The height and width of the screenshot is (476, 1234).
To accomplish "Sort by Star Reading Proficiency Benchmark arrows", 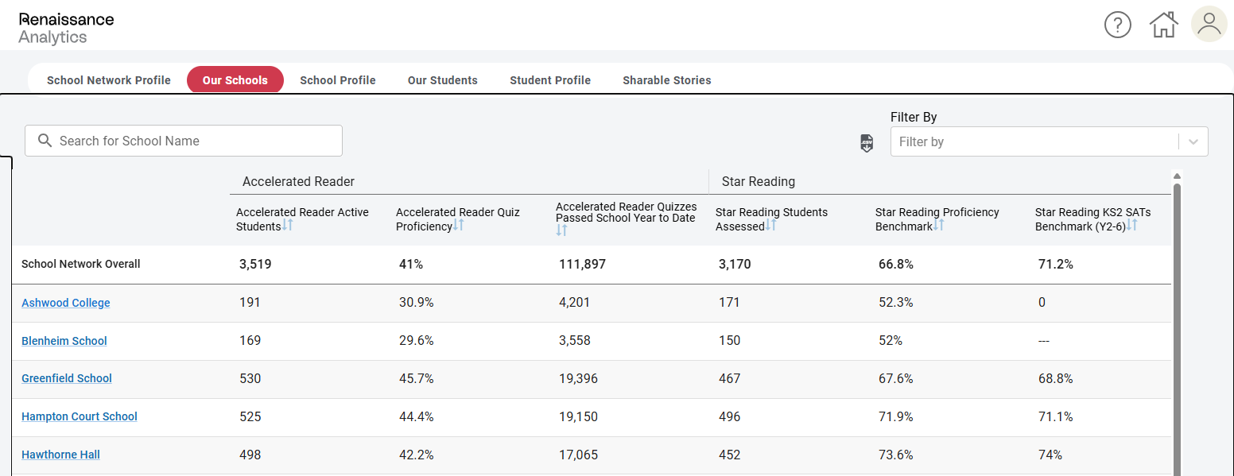I will point(938,225).
